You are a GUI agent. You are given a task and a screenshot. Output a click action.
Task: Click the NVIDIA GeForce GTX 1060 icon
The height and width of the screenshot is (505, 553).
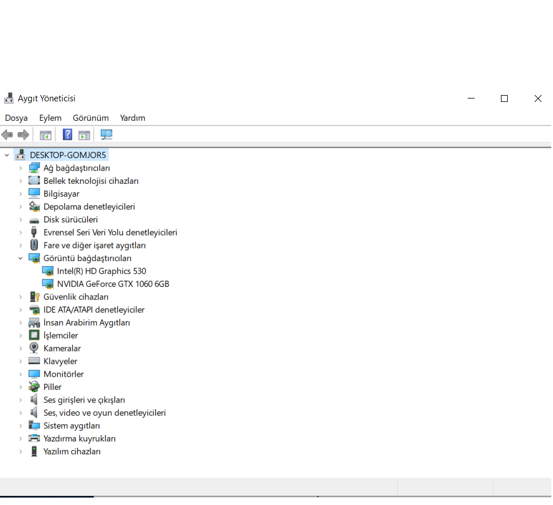(x=48, y=284)
